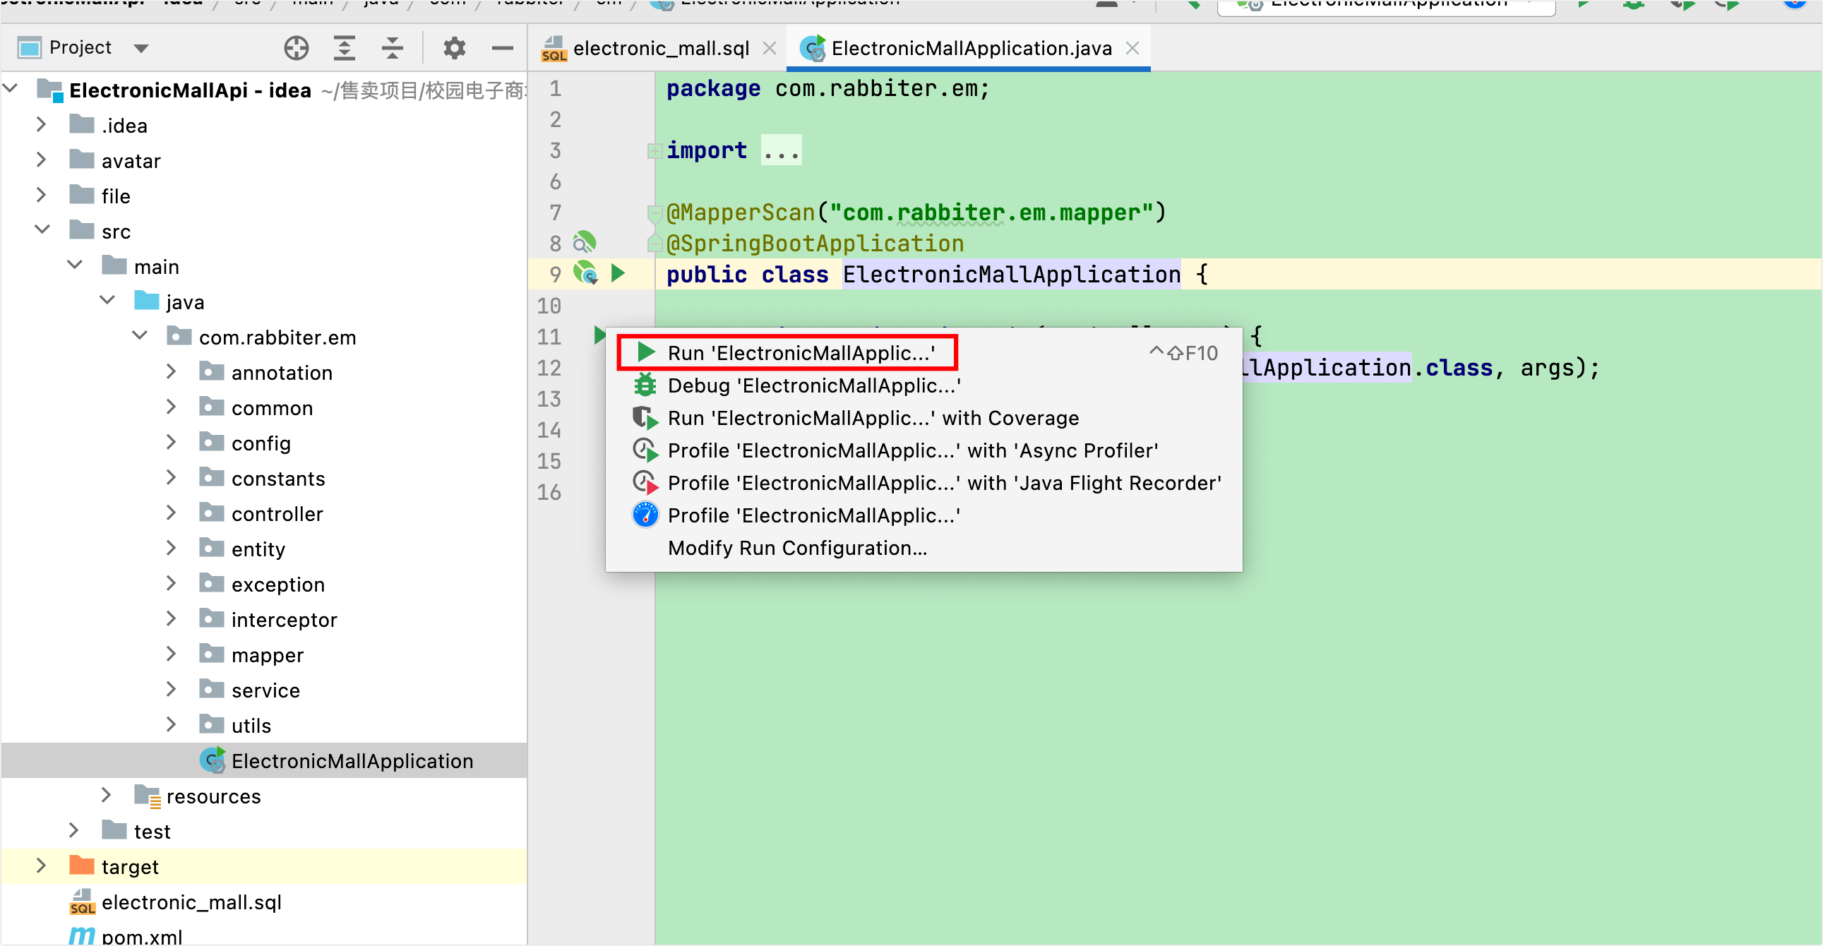Click the fold toggle next to import line
1823x946 pixels.
pos(654,150)
